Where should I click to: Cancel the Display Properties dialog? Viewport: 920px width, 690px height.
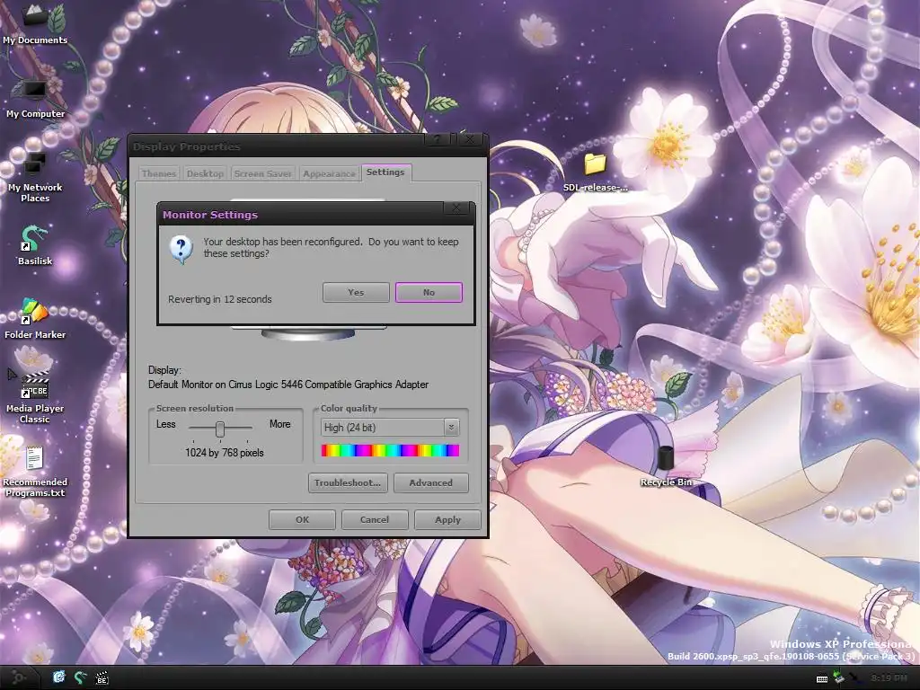375,520
